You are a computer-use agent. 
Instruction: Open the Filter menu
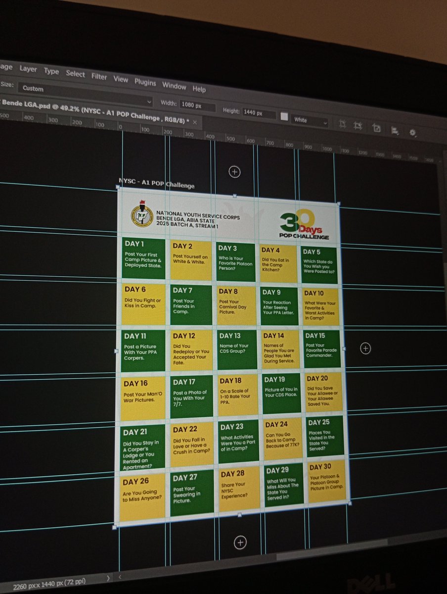[x=99, y=76]
